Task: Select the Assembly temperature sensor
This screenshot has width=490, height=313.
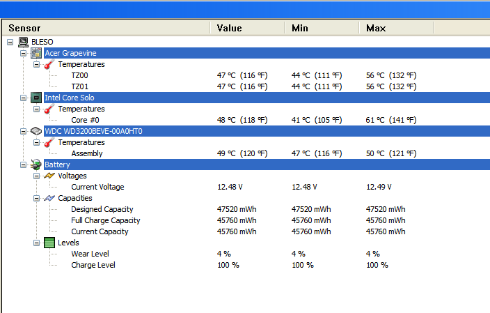Action: click(x=87, y=153)
